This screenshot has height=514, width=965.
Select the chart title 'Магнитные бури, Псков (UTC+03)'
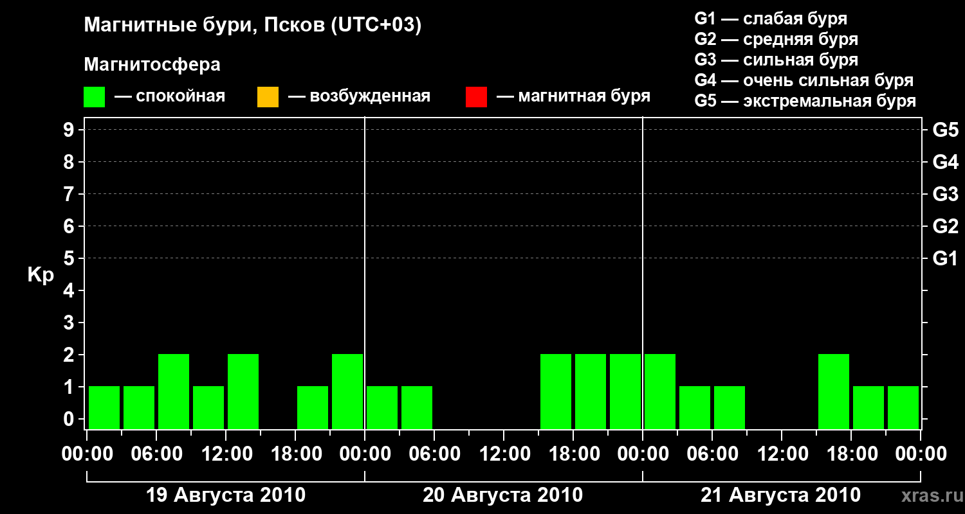(x=253, y=26)
